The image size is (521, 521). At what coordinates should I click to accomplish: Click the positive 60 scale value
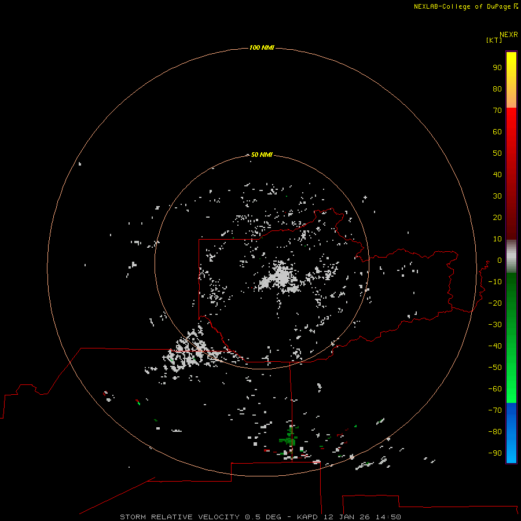pyautogui.click(x=497, y=132)
